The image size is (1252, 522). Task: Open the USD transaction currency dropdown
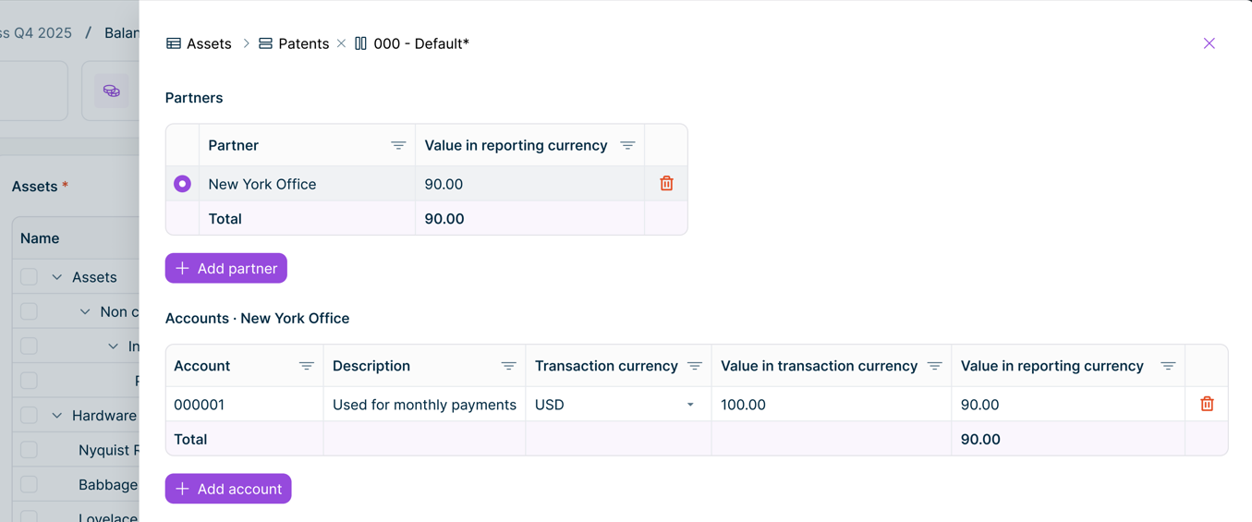click(x=689, y=405)
